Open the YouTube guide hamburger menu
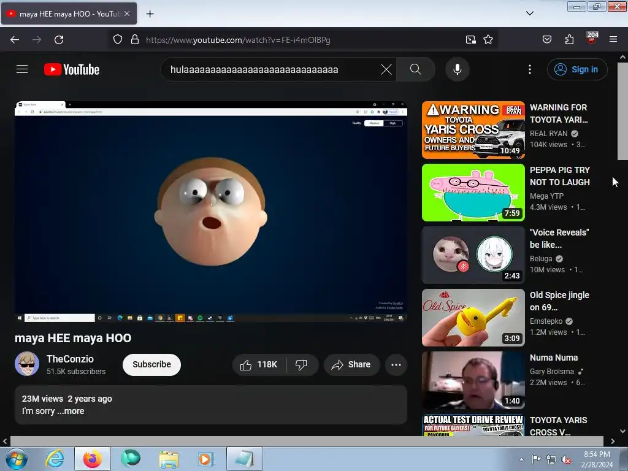Viewport: 628px width, 471px height. point(22,69)
